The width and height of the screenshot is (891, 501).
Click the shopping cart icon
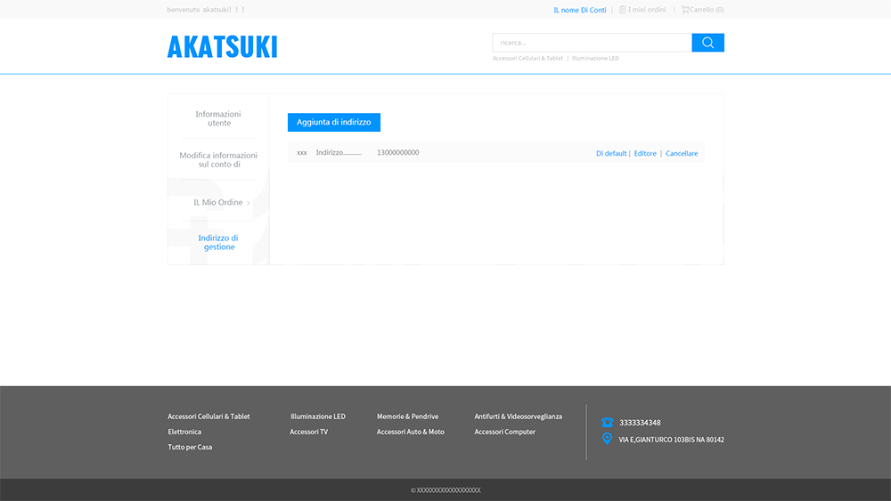685,10
